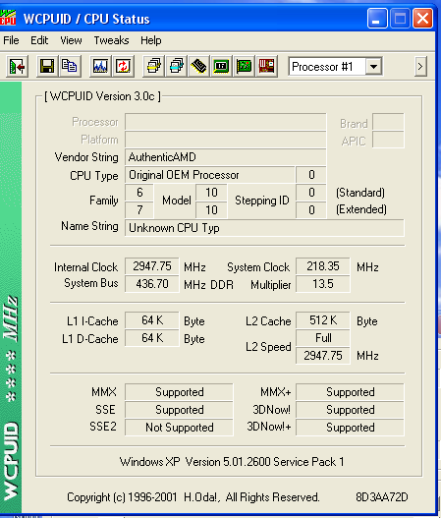Click the System Clock 218.35 value
Screen dimensions: 441x518
pos(323,266)
